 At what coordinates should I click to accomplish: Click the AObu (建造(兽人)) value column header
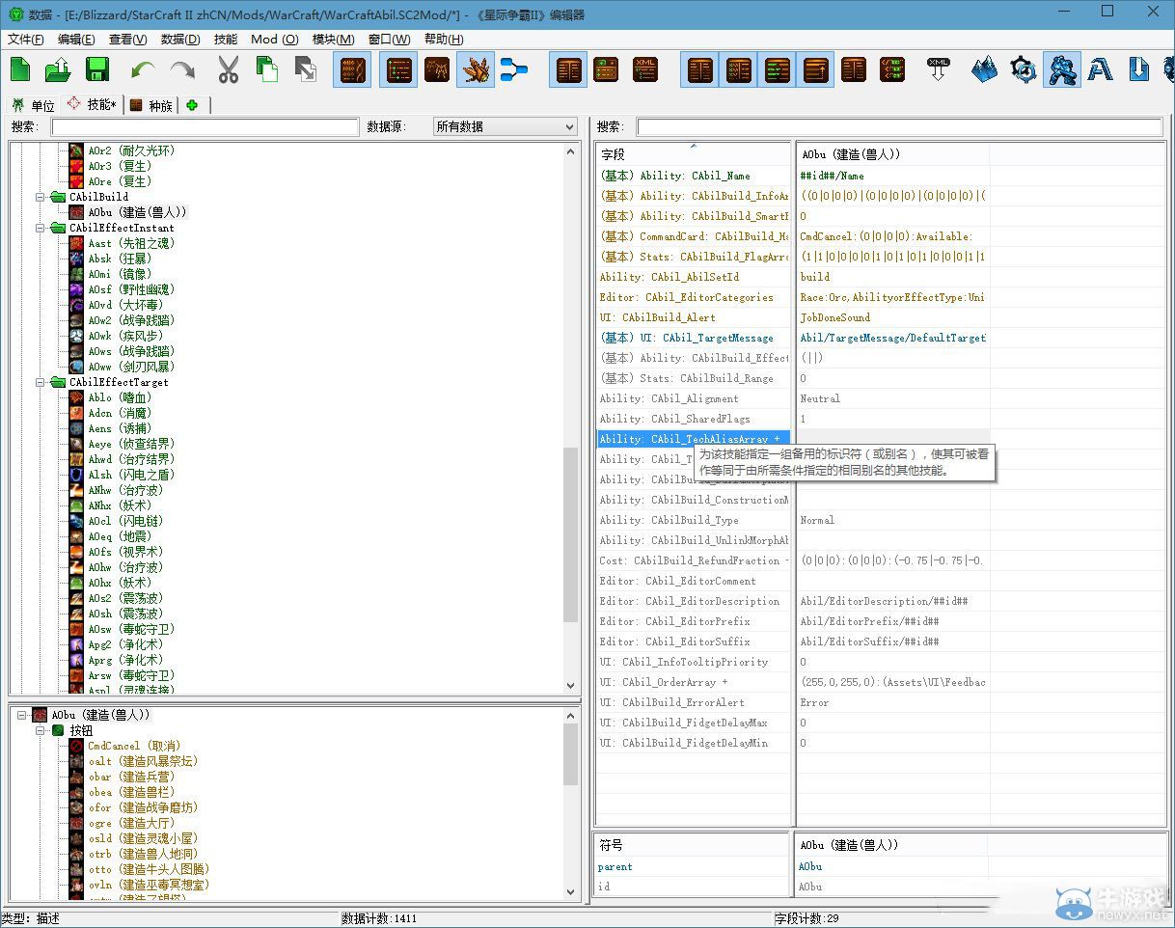892,154
